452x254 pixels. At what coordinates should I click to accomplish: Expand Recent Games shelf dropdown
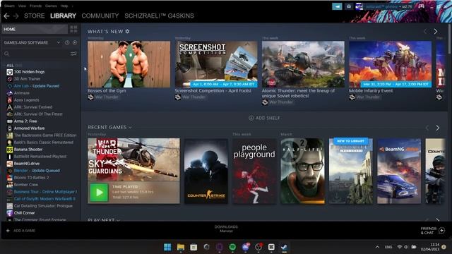(130, 127)
